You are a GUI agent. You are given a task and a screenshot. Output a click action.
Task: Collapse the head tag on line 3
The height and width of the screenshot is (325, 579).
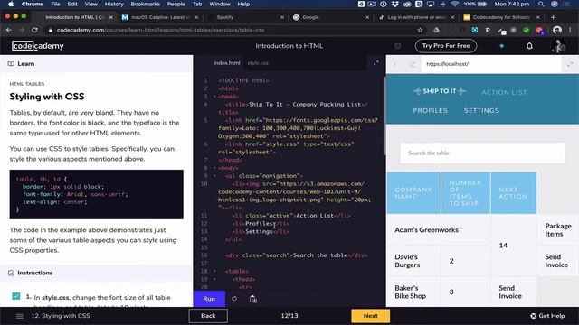214,97
